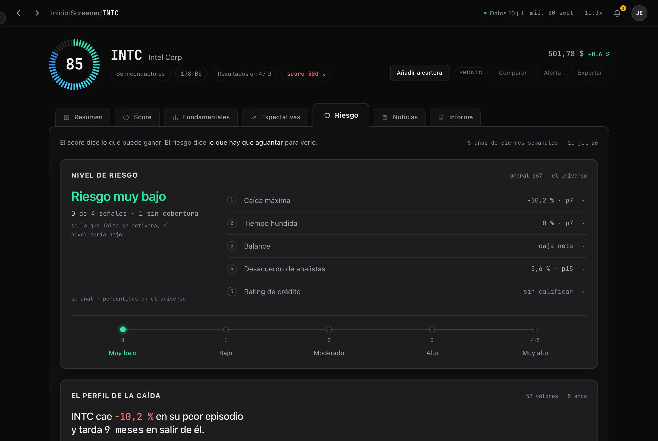Click numbered circle 1 next to Caída máxima

pyautogui.click(x=232, y=200)
